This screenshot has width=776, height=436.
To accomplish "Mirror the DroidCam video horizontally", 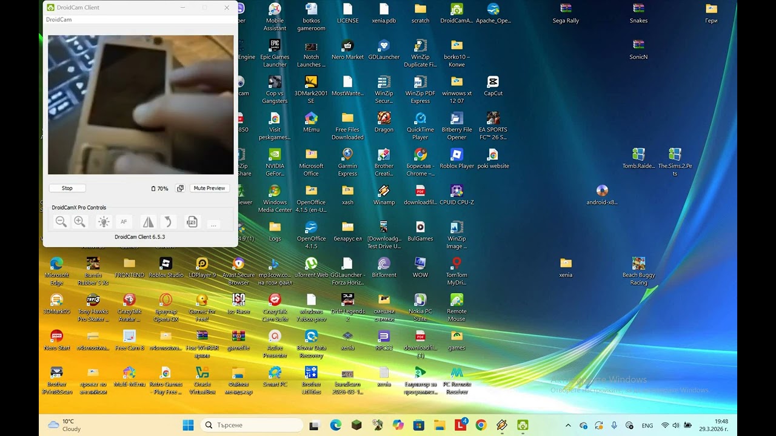I will 148,222.
